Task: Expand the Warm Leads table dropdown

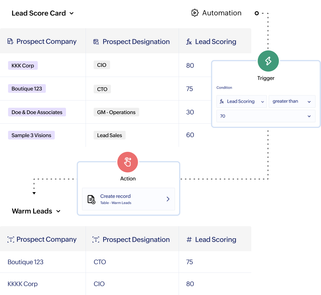Action: [58, 211]
